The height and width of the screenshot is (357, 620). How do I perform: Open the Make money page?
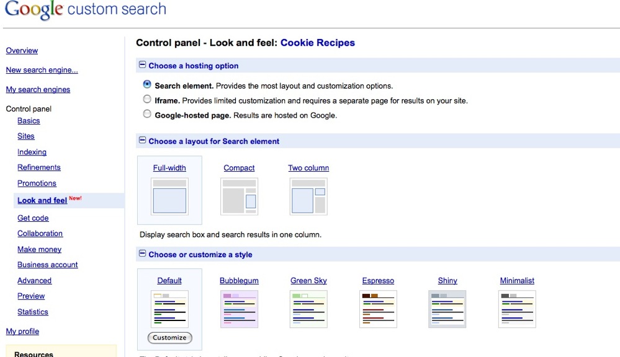[x=39, y=250]
